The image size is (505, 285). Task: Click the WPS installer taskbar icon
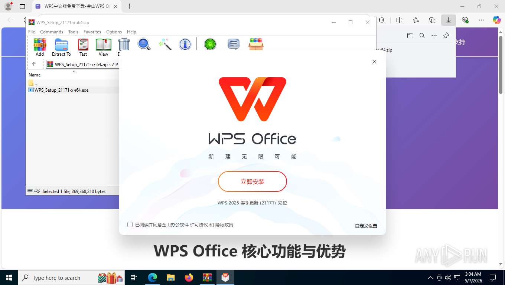[x=225, y=278]
